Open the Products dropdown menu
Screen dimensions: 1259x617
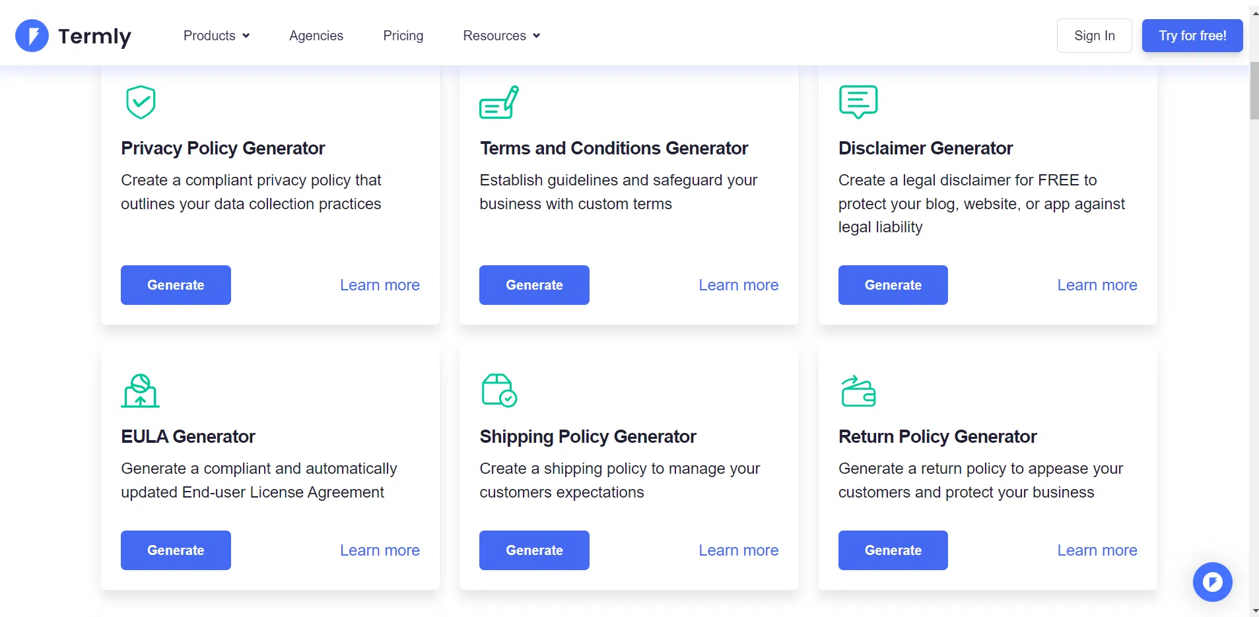pyautogui.click(x=216, y=36)
